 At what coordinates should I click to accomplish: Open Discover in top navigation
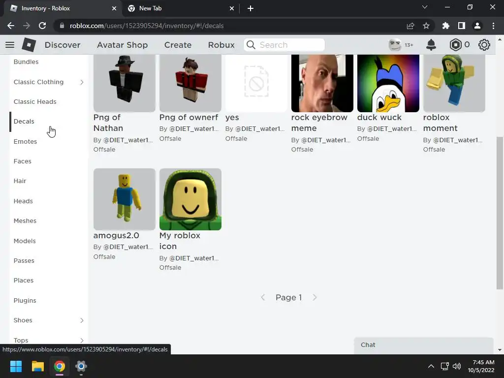pos(63,45)
